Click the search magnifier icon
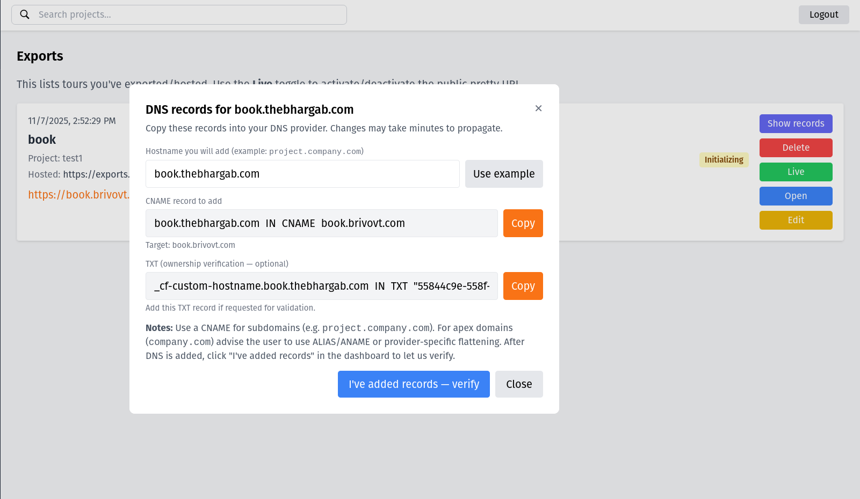Image resolution: width=860 pixels, height=499 pixels. tap(25, 14)
